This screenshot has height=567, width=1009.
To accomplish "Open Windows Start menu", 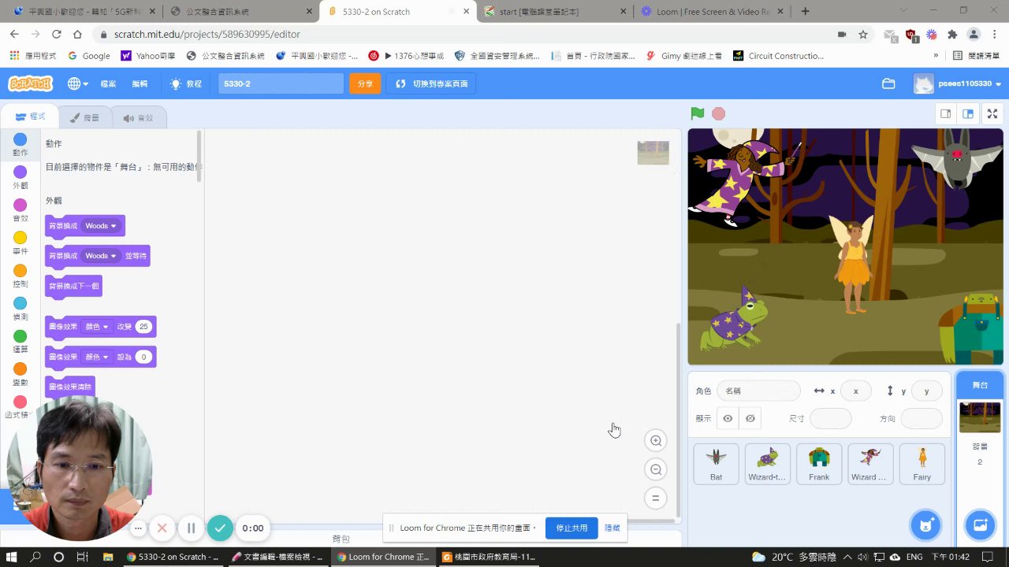I will (13, 557).
